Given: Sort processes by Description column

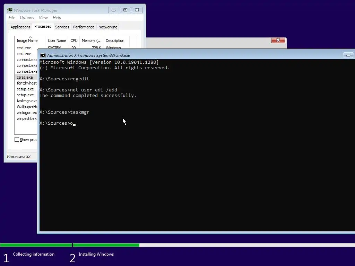Looking at the screenshot, I should coord(116,41).
